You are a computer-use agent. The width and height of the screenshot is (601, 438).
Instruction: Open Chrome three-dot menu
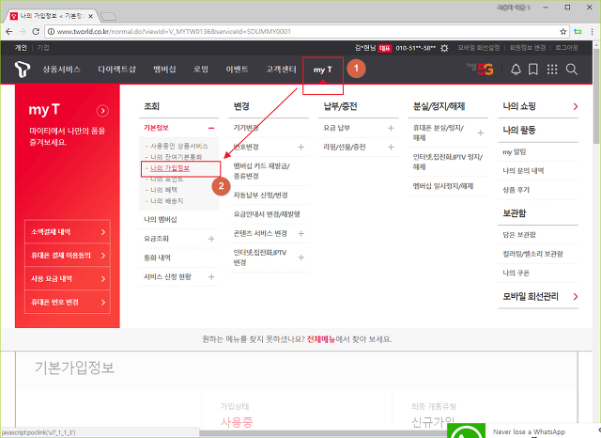593,31
